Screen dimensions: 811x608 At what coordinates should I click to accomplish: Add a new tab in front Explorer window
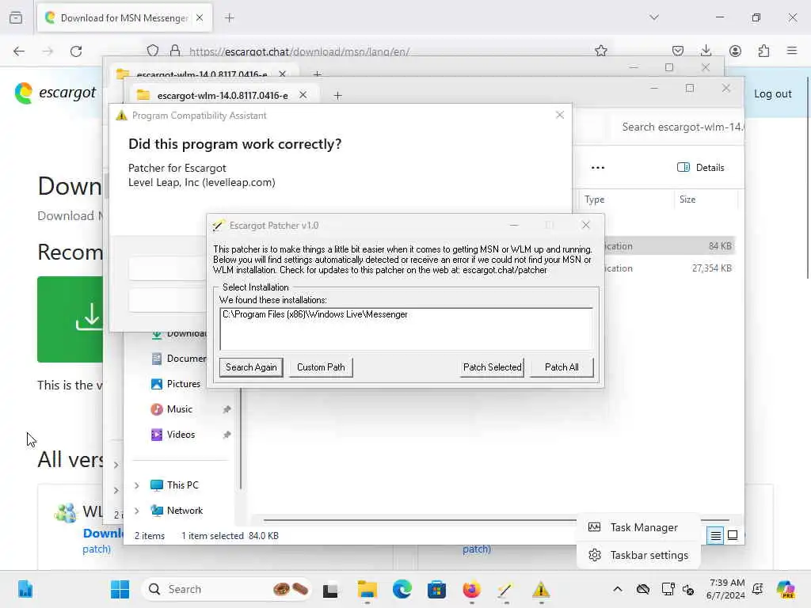click(x=337, y=95)
